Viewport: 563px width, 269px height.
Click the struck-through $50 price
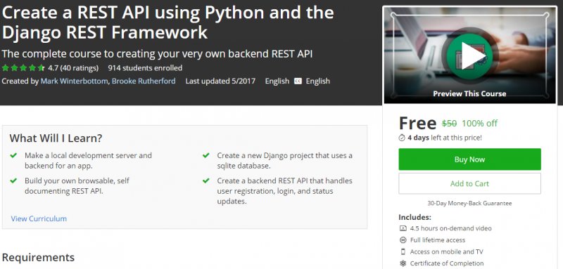coord(449,124)
